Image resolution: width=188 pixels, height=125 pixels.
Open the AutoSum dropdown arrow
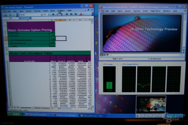pos(13,15)
